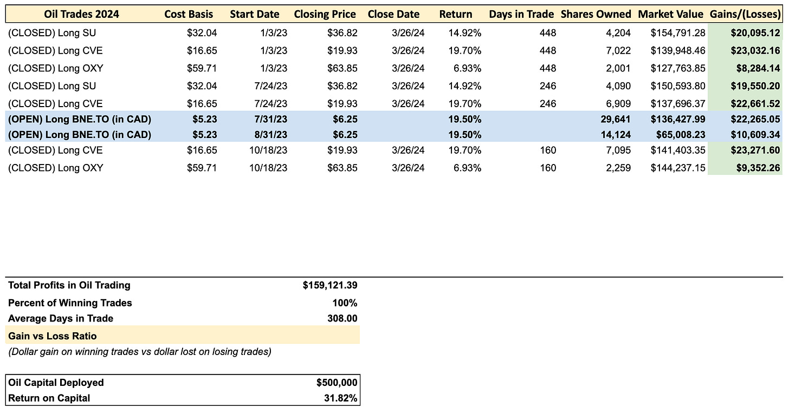Image resolution: width=789 pixels, height=414 pixels.
Task: Click the italic dollar gain explanation note
Action: [x=140, y=352]
